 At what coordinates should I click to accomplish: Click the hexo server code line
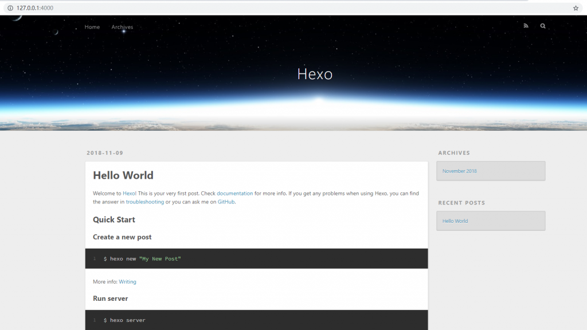pyautogui.click(x=124, y=320)
